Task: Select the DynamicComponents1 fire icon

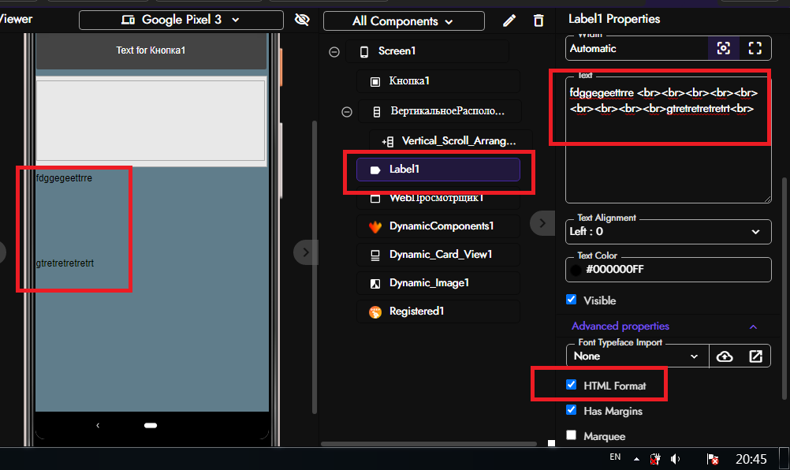Action: [x=375, y=226]
